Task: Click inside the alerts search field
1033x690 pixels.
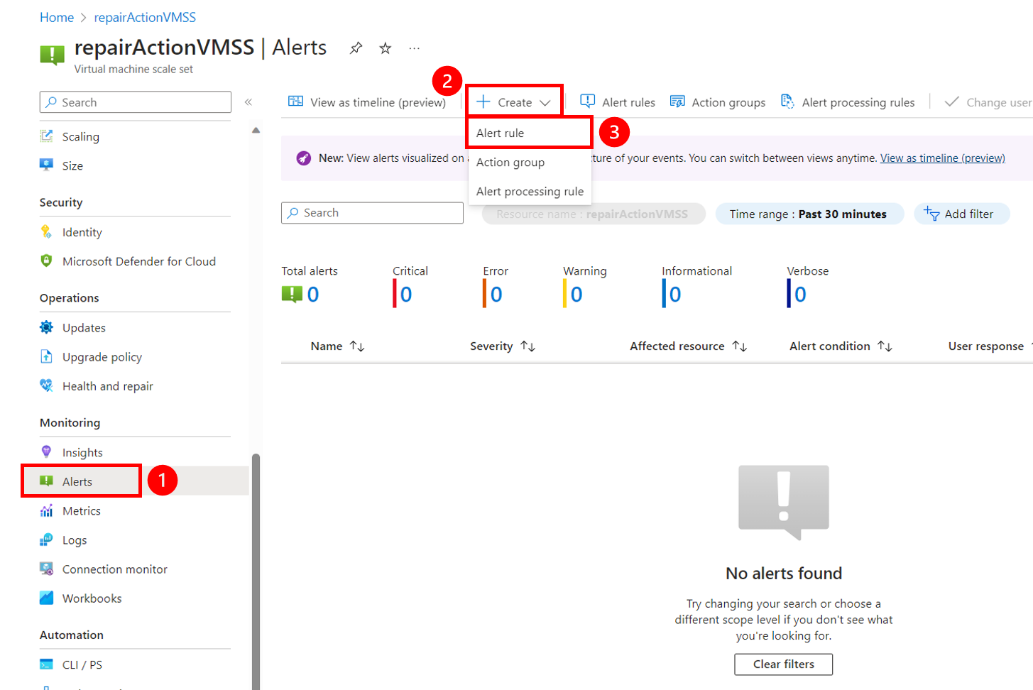Action: 372,213
